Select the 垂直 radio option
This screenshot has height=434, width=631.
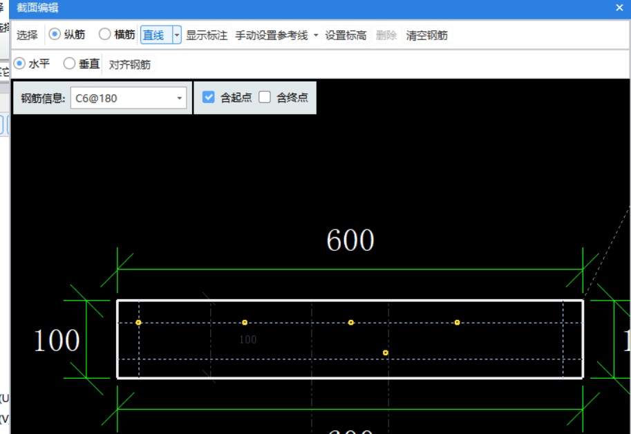pyautogui.click(x=69, y=64)
